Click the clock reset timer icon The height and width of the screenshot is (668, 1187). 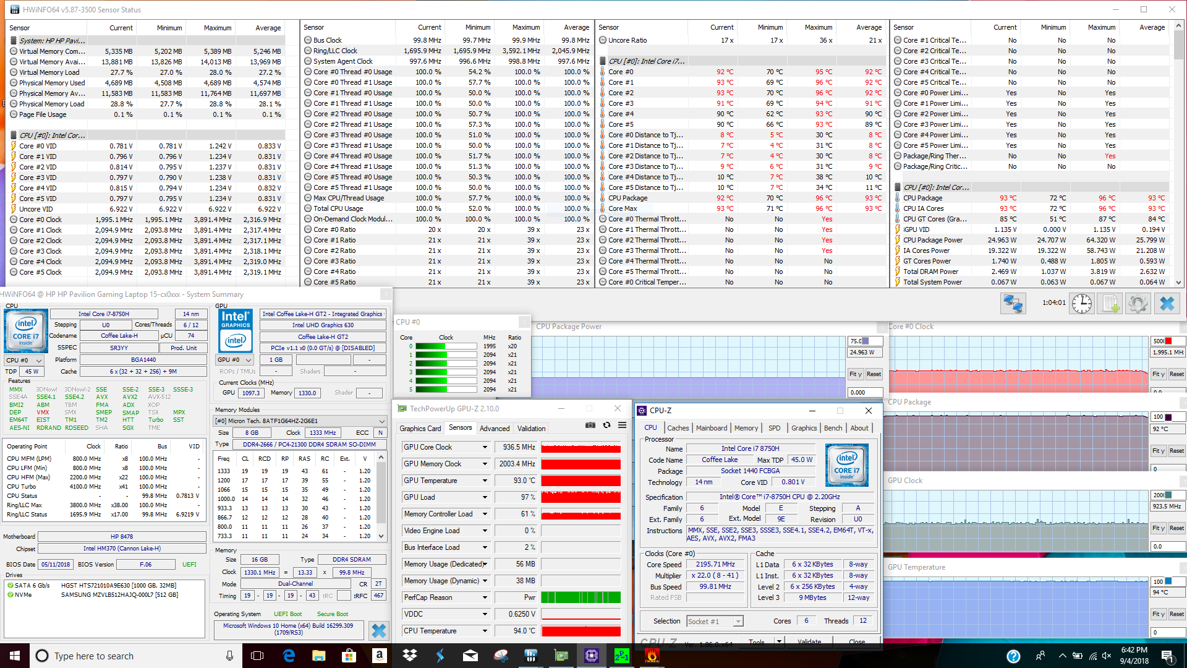point(1081,304)
